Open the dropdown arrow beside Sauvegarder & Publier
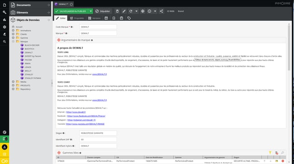294x164 pixels. [90, 11]
